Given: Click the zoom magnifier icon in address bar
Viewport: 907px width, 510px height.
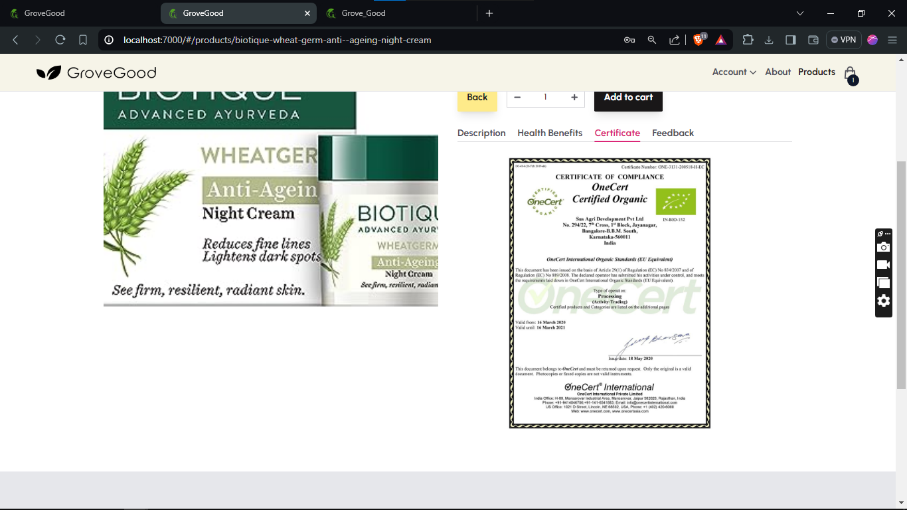Looking at the screenshot, I should point(652,40).
